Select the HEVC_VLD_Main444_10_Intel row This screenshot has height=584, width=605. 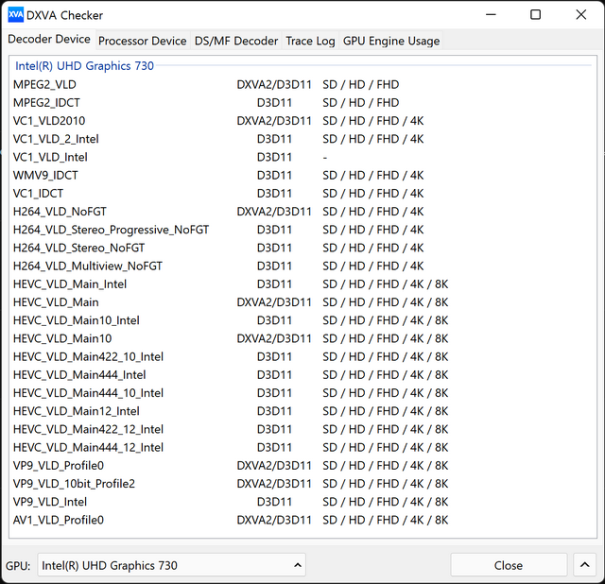coord(302,393)
